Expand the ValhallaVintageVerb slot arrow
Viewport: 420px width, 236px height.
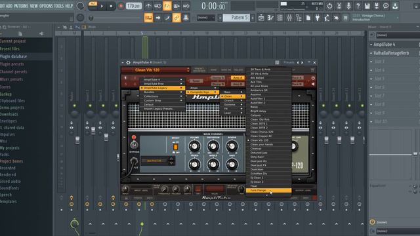[x=371, y=53]
